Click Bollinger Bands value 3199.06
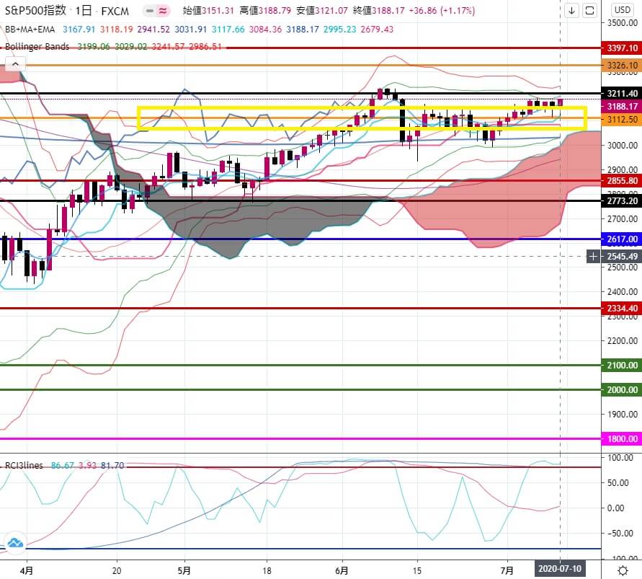 tap(94, 46)
